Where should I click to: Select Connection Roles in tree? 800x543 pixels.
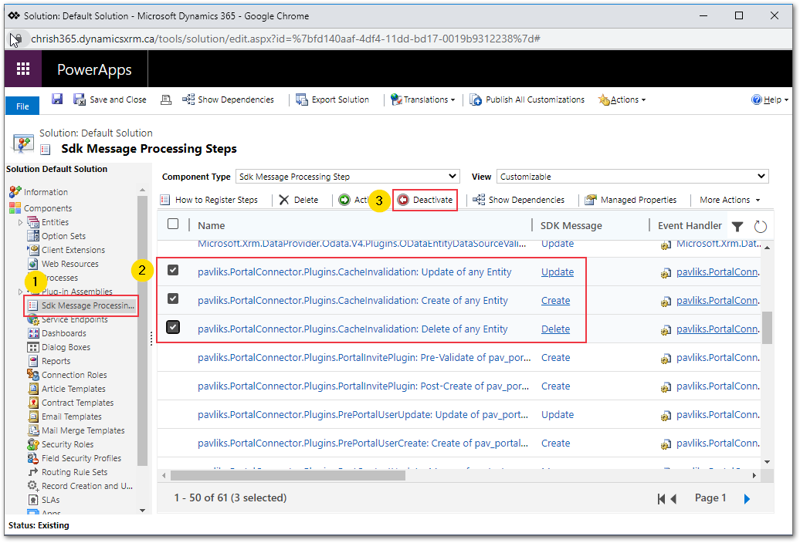click(x=74, y=375)
